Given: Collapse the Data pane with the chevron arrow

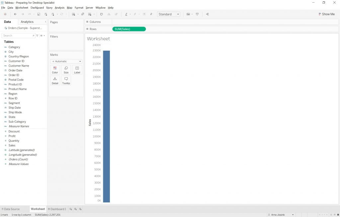Looking at the screenshot, I should pos(45,22).
